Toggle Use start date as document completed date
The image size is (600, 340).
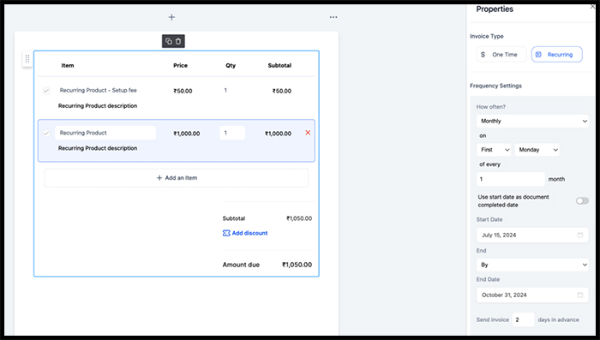582,200
